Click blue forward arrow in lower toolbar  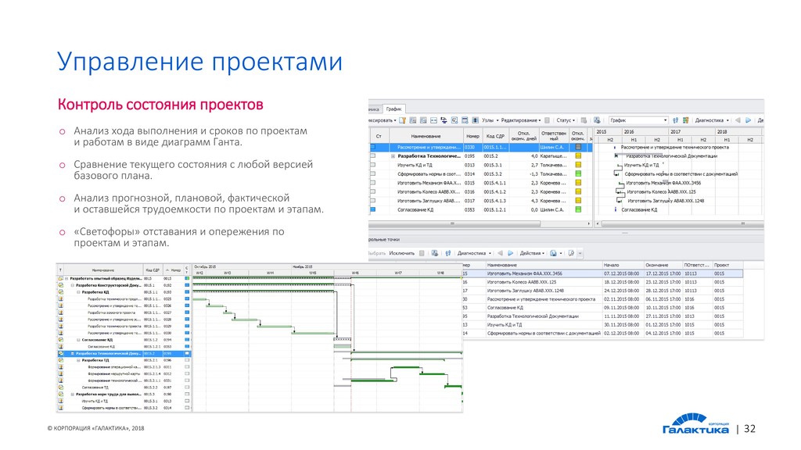[510, 253]
